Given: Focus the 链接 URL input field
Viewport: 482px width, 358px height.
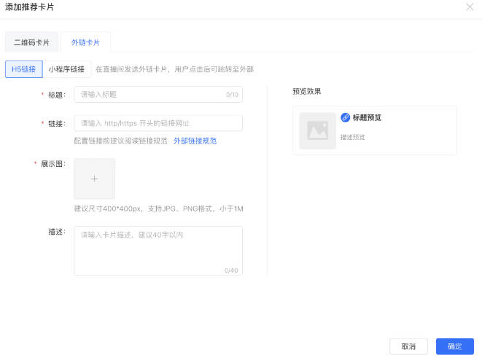Looking at the screenshot, I should point(158,123).
